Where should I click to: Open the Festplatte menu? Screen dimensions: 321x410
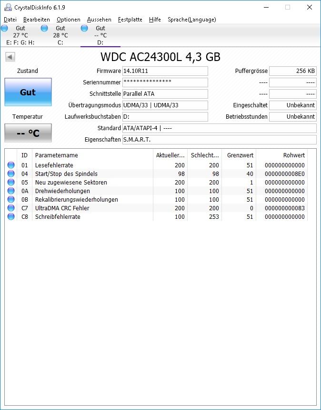pyautogui.click(x=130, y=20)
